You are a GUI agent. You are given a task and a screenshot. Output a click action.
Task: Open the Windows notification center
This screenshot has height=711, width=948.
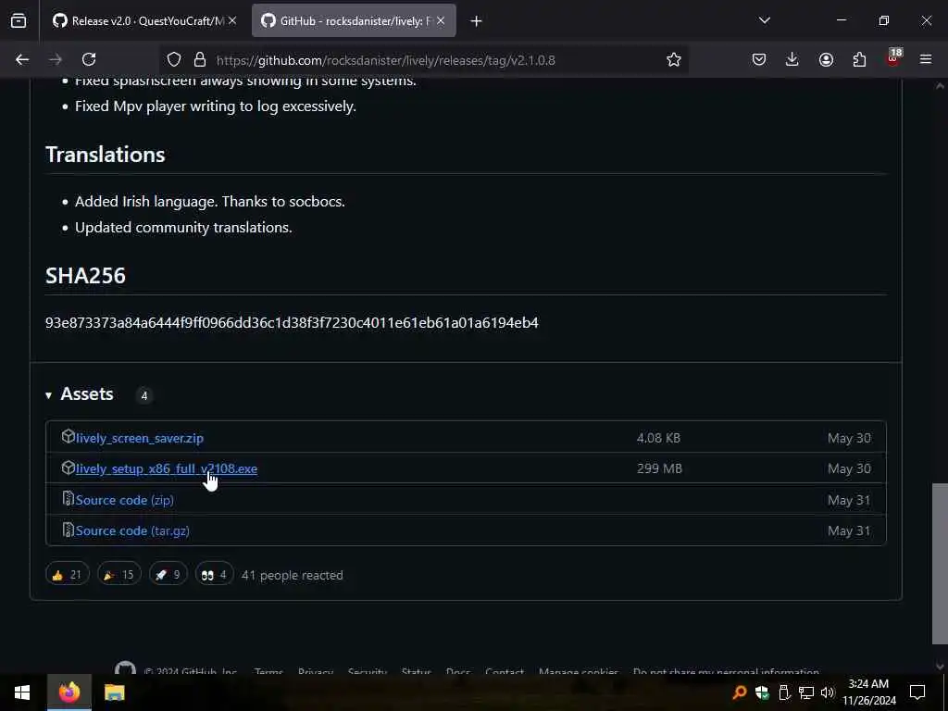917,692
